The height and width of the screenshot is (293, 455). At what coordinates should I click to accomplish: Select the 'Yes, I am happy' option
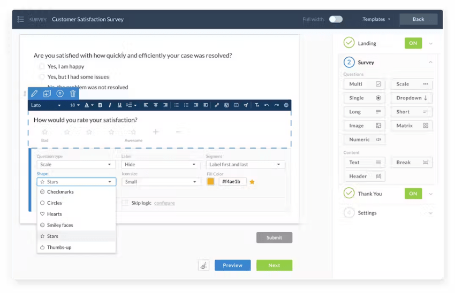click(42, 67)
